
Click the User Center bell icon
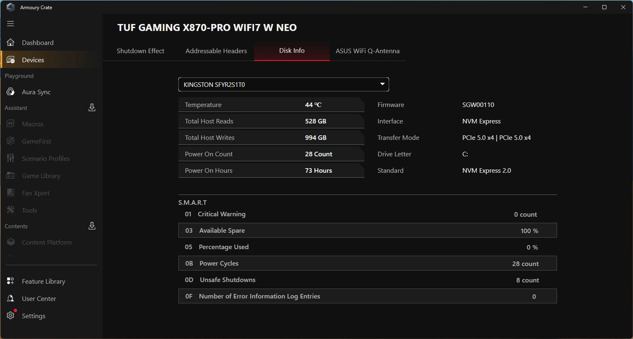click(11, 299)
